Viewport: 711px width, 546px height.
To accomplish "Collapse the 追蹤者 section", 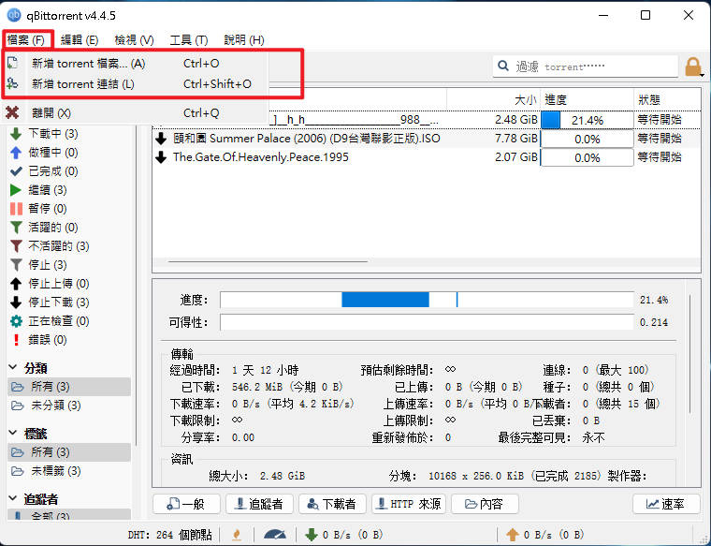I will point(13,498).
